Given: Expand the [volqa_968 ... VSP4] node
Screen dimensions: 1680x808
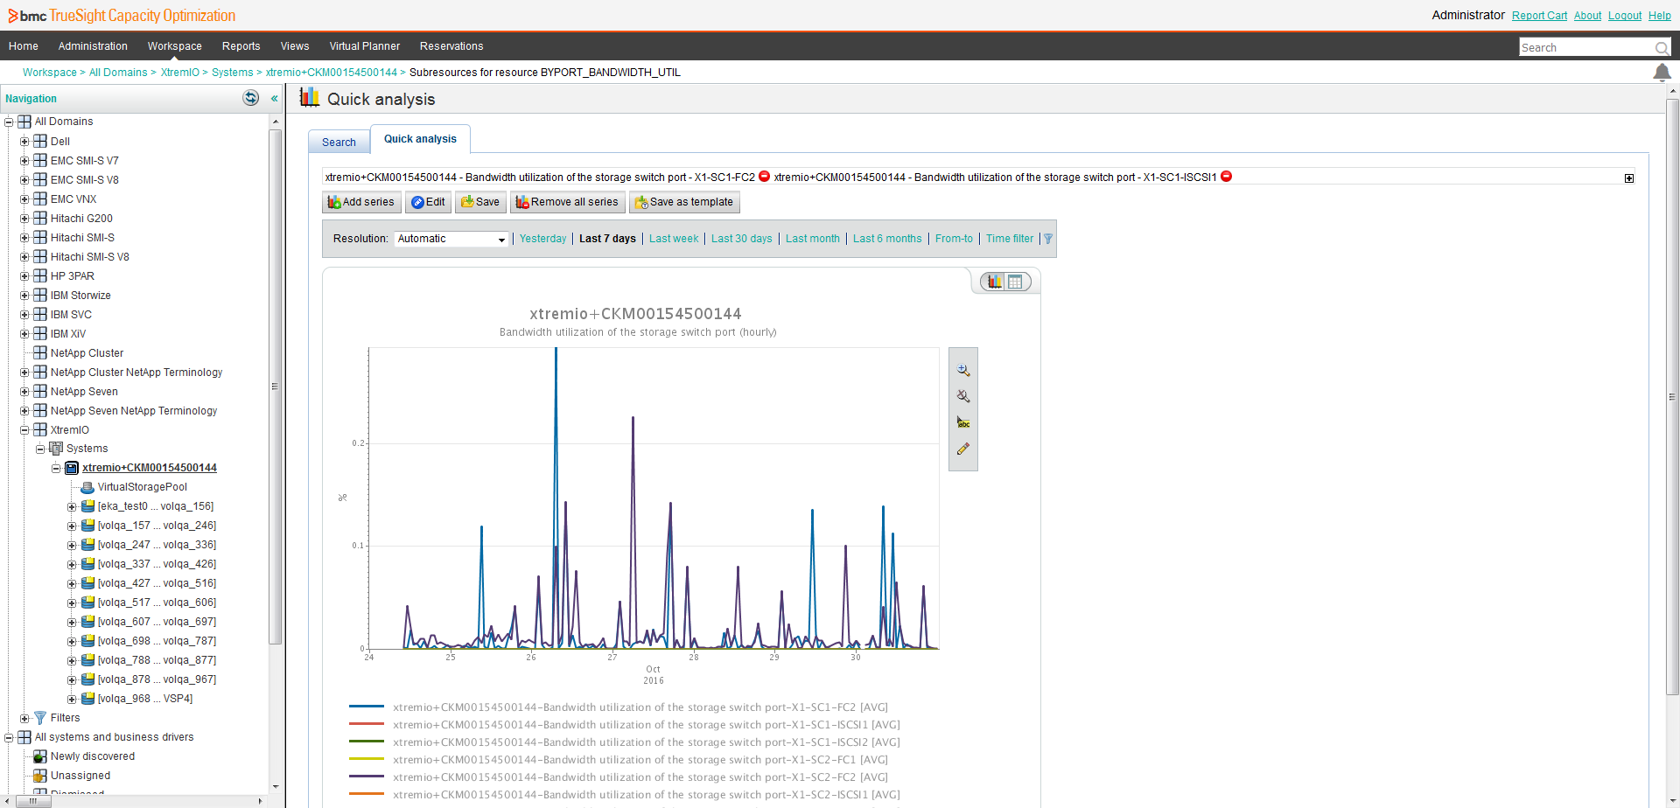Looking at the screenshot, I should click(x=72, y=700).
